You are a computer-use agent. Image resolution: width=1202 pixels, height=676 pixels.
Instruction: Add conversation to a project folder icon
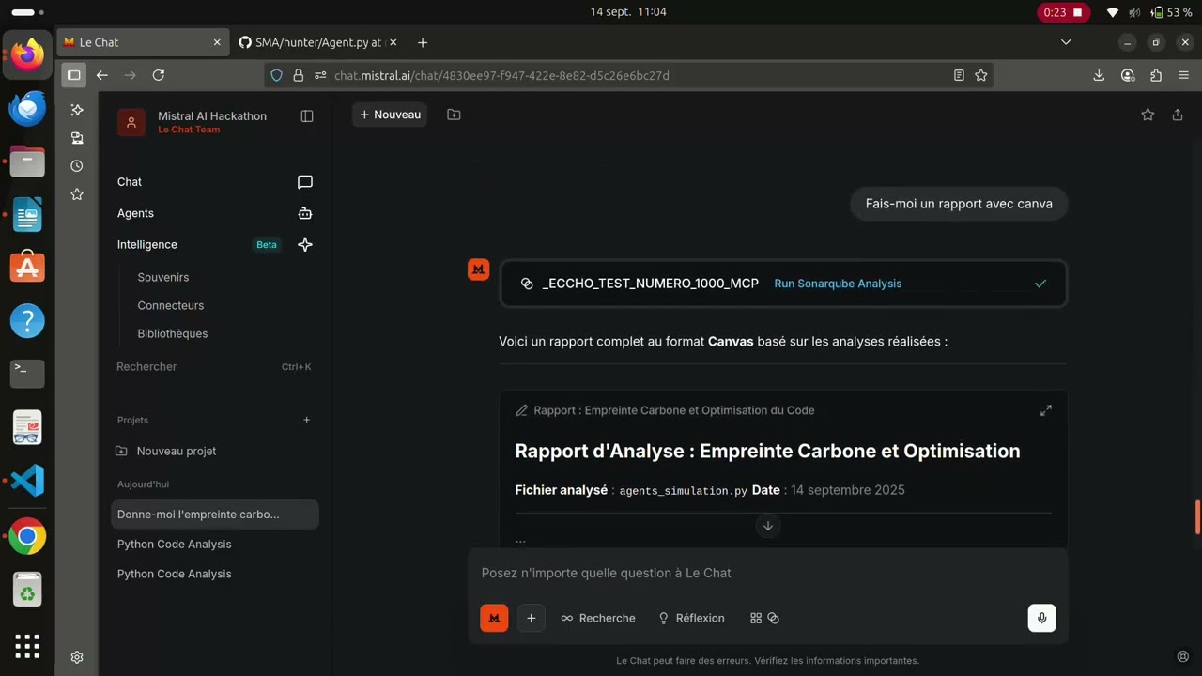pos(454,115)
